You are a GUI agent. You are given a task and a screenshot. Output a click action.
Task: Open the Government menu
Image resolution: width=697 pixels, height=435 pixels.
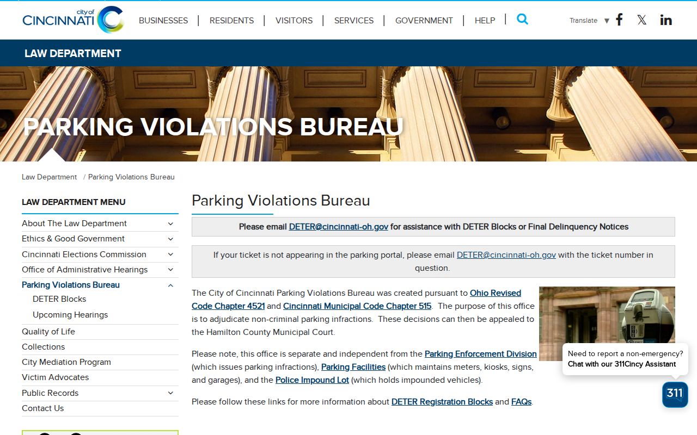424,21
